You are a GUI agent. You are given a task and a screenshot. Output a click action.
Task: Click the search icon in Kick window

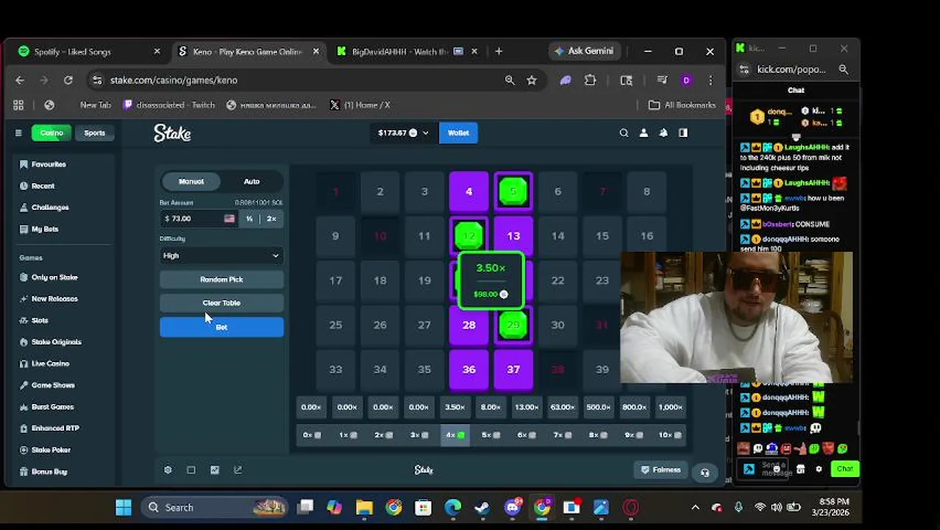pyautogui.click(x=844, y=69)
